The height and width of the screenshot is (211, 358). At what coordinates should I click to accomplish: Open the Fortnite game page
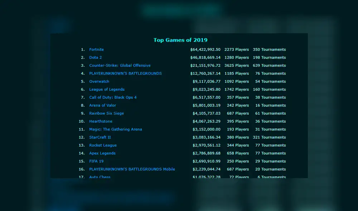[x=96, y=49]
